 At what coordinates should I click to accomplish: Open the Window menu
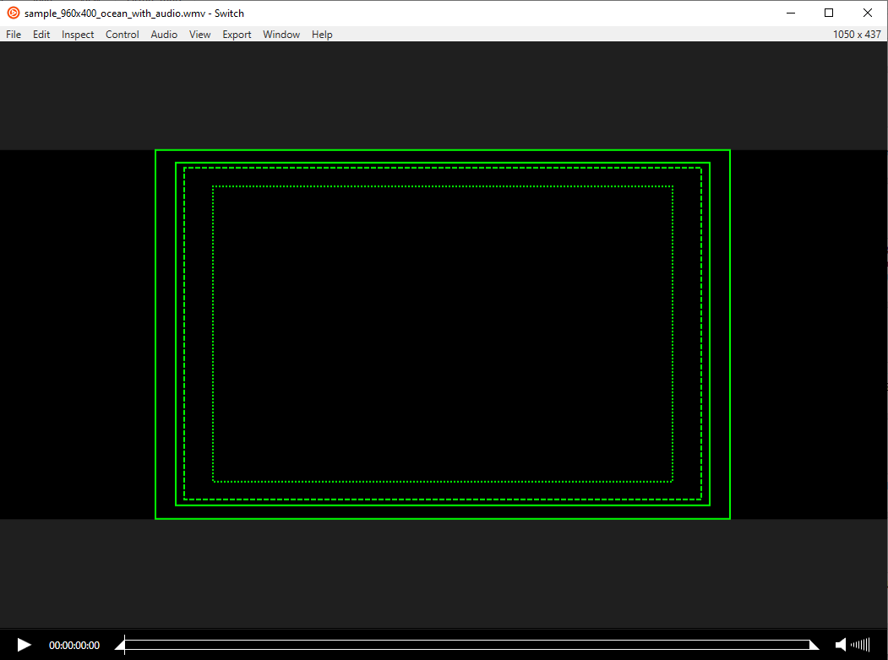tap(281, 35)
